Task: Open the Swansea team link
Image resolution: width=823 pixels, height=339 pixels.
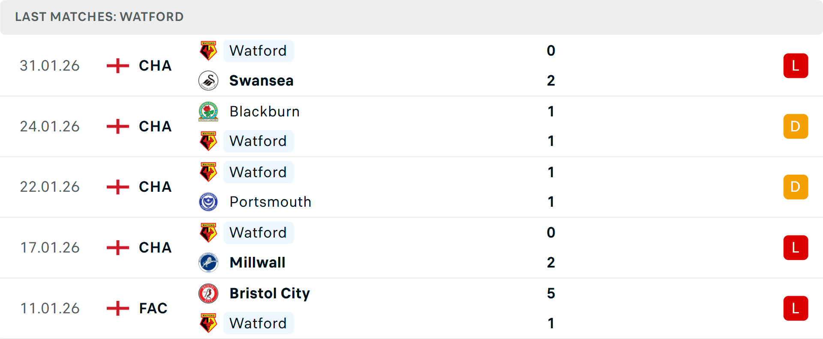Action: click(261, 80)
